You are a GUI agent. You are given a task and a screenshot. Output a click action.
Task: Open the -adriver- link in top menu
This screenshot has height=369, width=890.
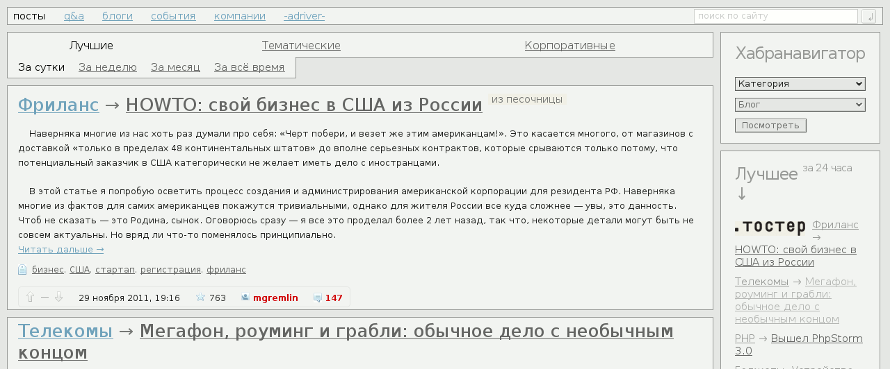pyautogui.click(x=304, y=16)
